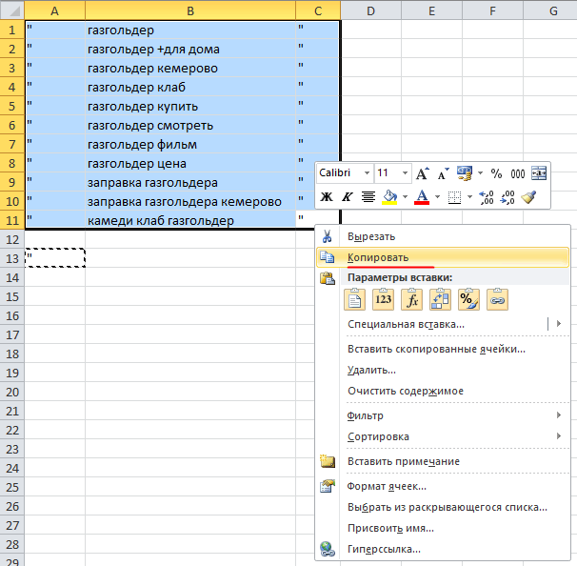Click the Select All corner button
The height and width of the screenshot is (566, 577).
(11, 10)
